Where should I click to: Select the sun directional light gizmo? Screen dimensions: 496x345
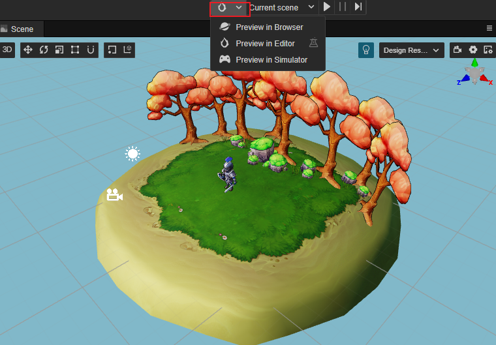132,154
